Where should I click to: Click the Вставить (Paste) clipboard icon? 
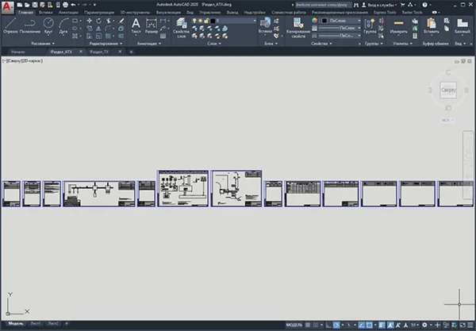431,25
